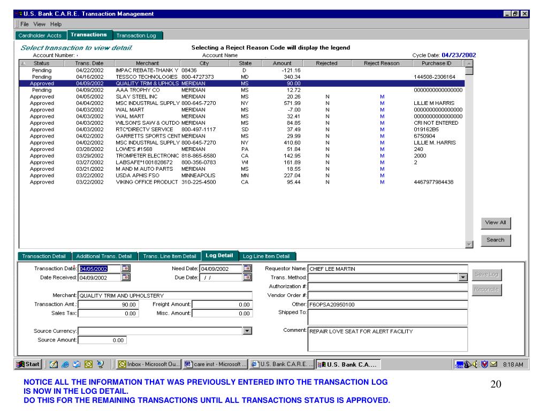
Task: Open the Help menu
Action: (56, 24)
